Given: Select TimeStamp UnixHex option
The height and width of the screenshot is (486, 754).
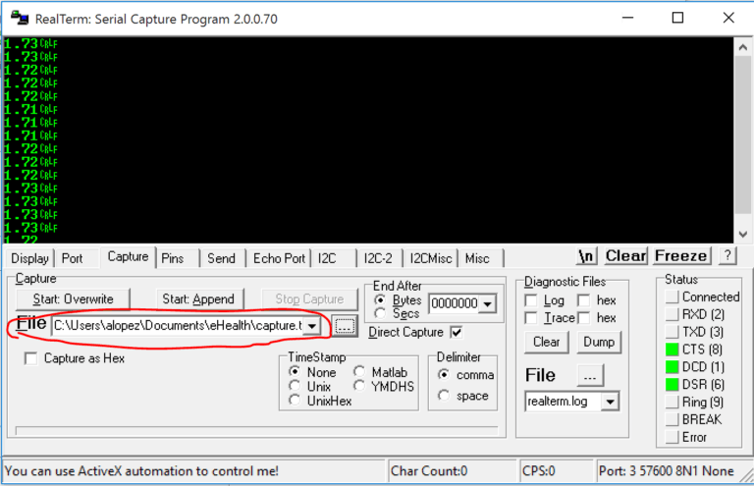Looking at the screenshot, I should pos(295,400).
